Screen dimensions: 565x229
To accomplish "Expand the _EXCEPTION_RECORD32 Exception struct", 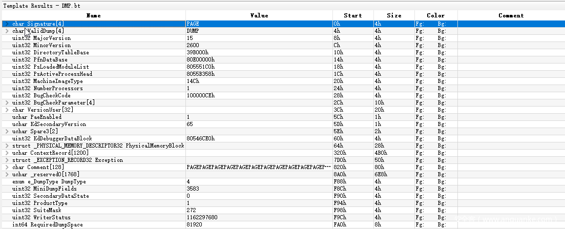I will tap(7, 160).
